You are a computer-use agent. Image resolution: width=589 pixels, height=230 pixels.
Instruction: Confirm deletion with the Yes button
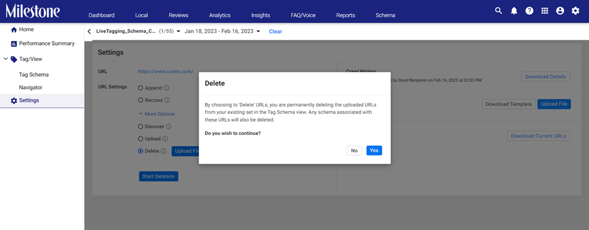(x=374, y=151)
